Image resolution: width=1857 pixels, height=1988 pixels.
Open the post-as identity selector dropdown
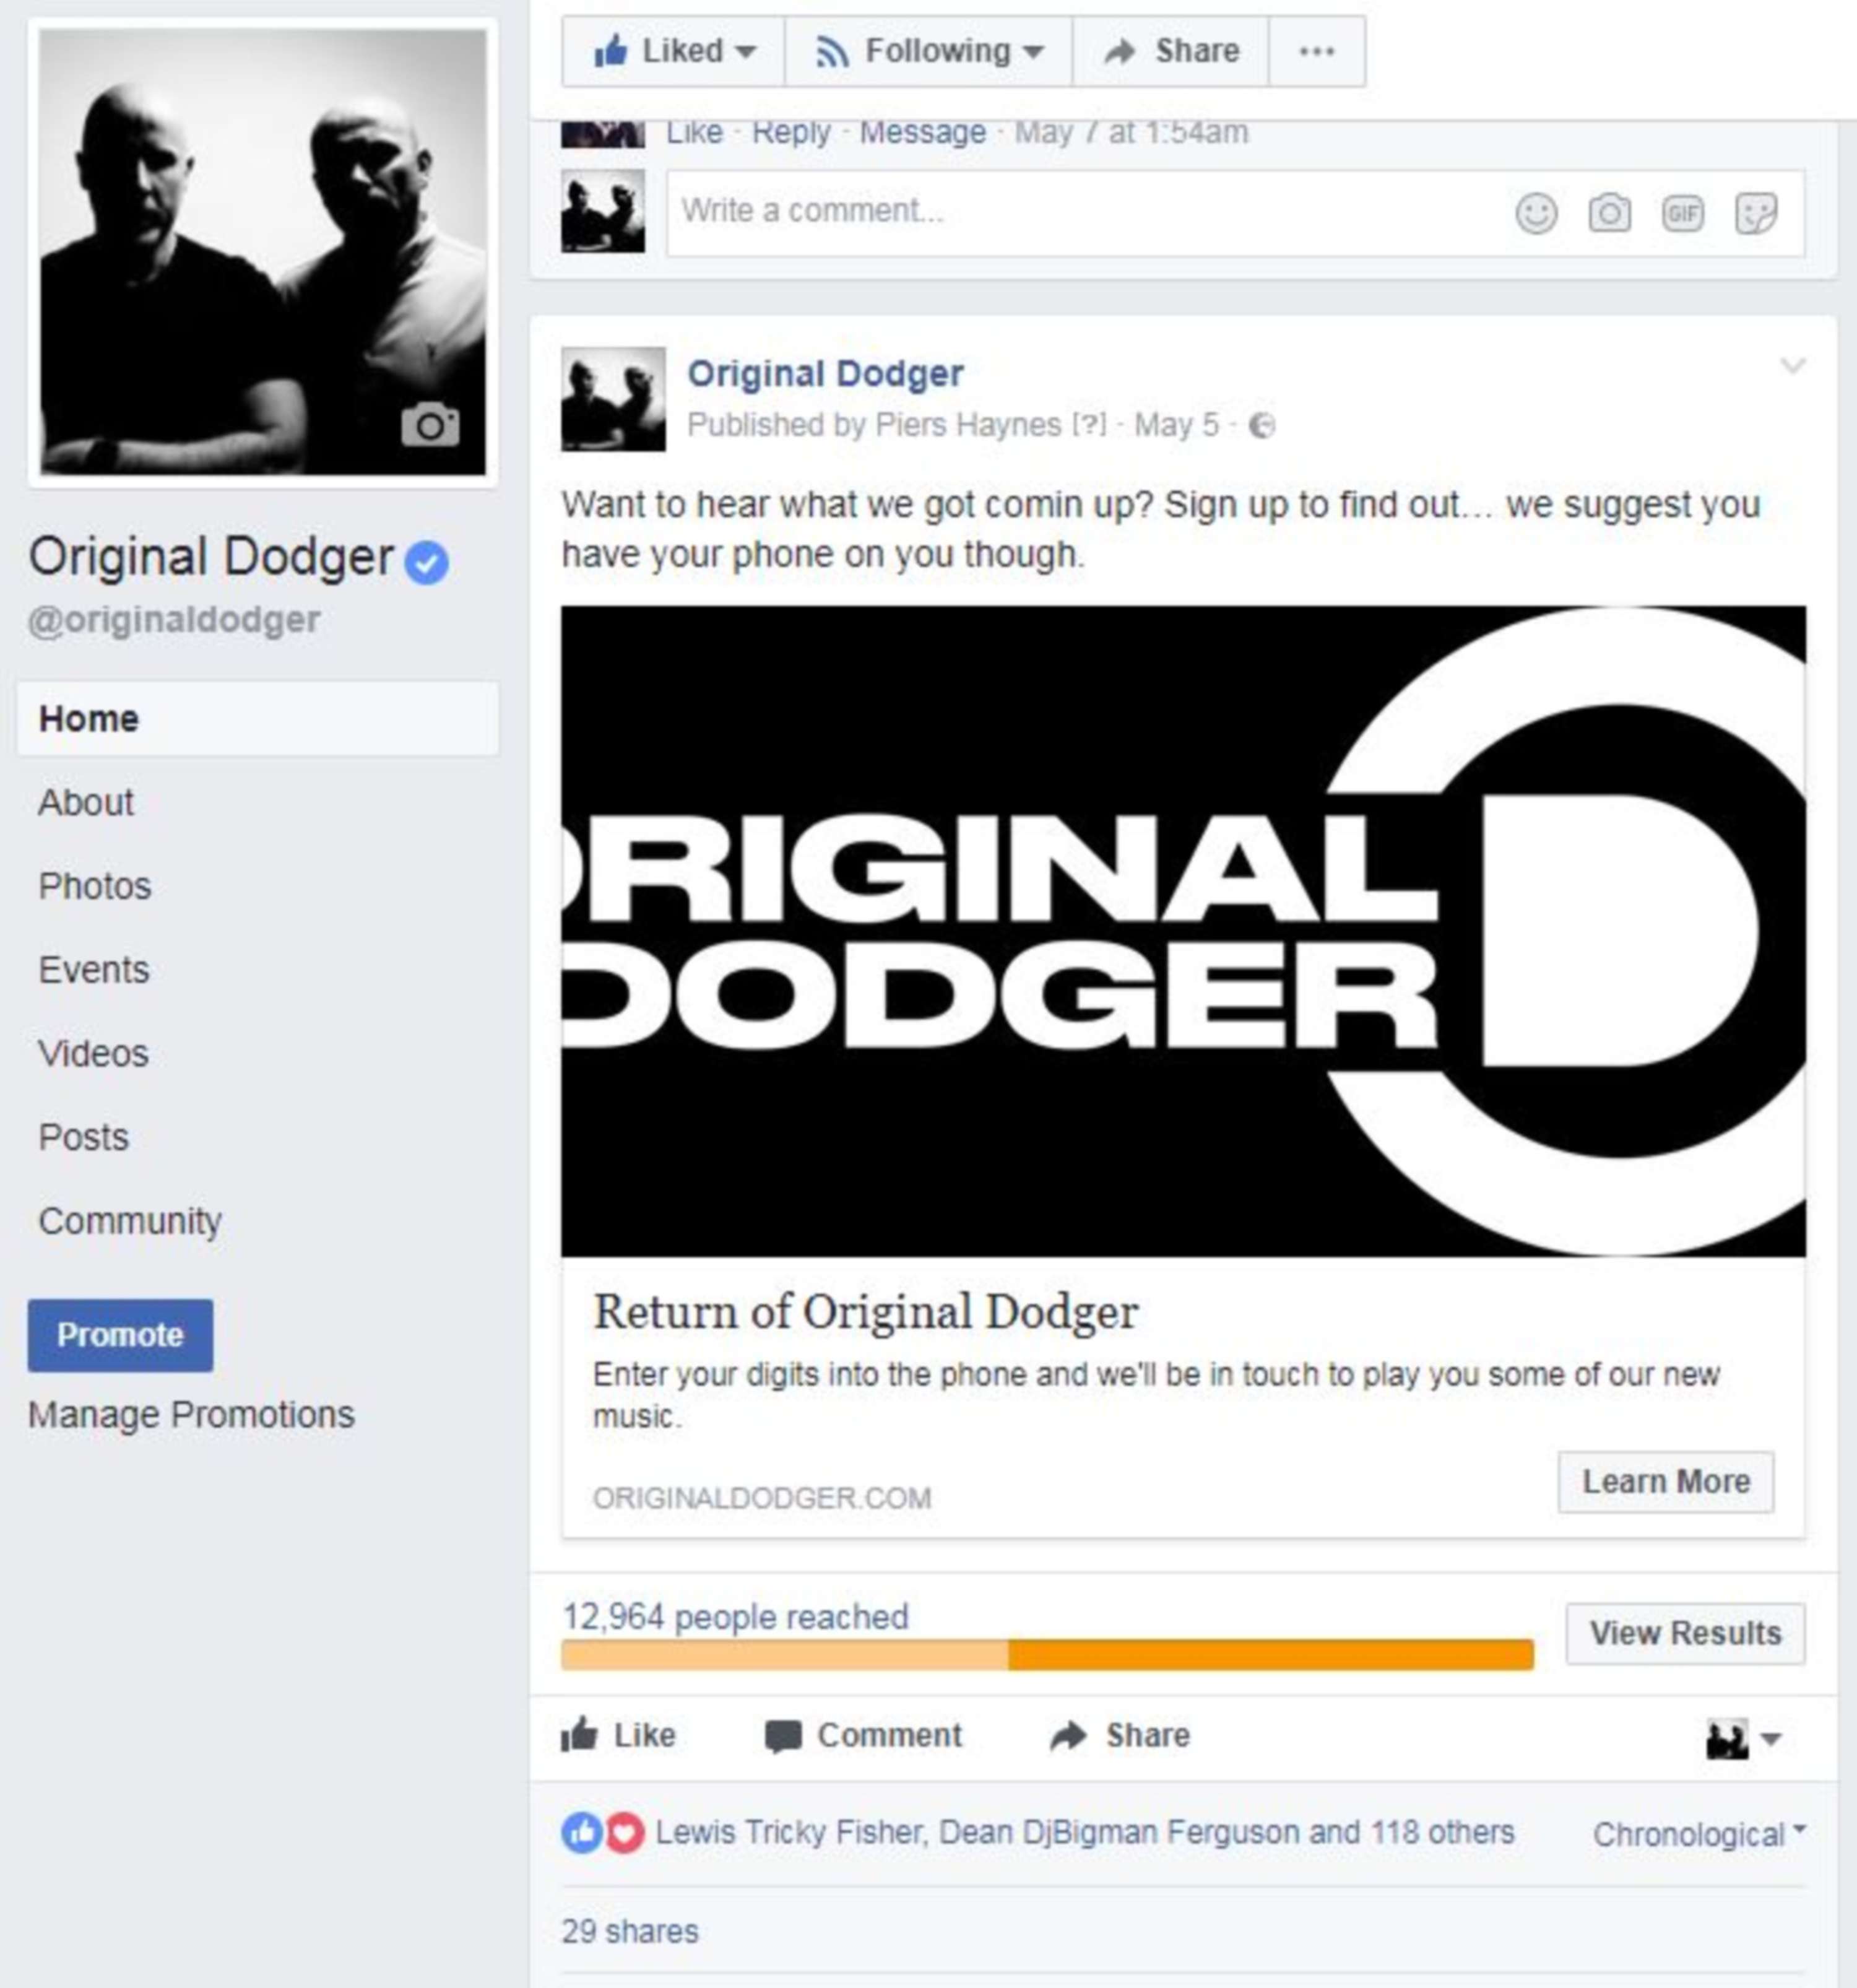(1743, 1739)
